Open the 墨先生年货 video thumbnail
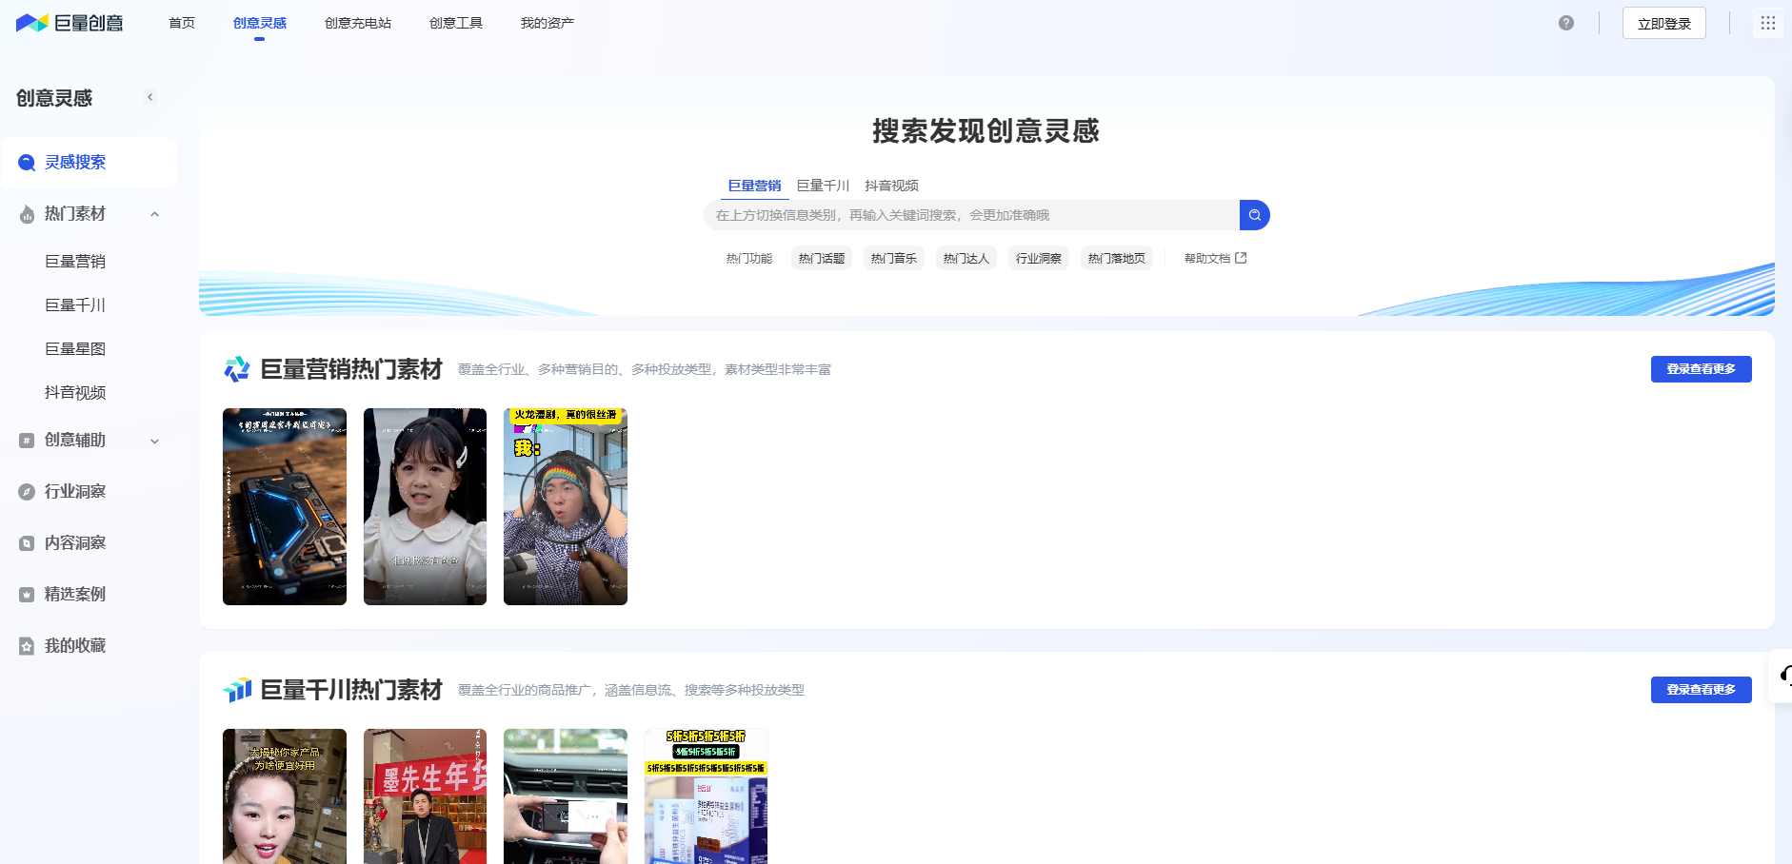1792x864 pixels. [x=425, y=796]
